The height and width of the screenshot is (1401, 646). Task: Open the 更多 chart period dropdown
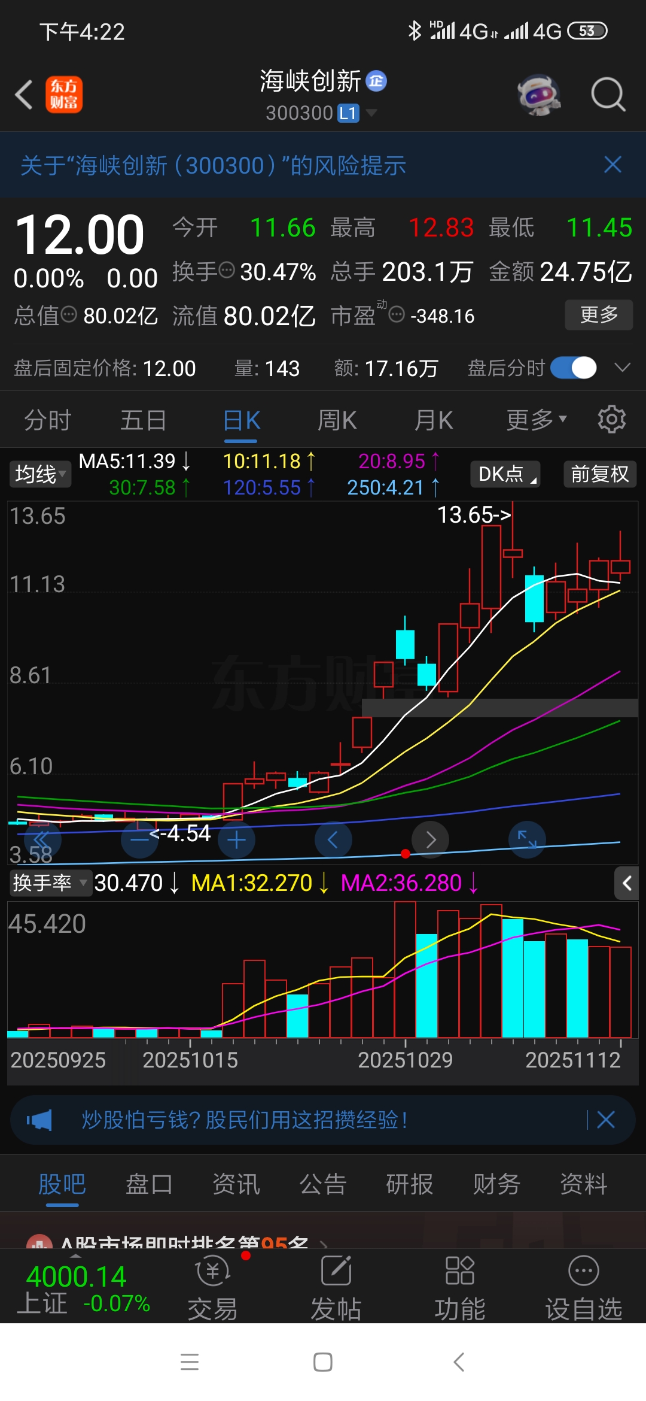click(x=536, y=420)
